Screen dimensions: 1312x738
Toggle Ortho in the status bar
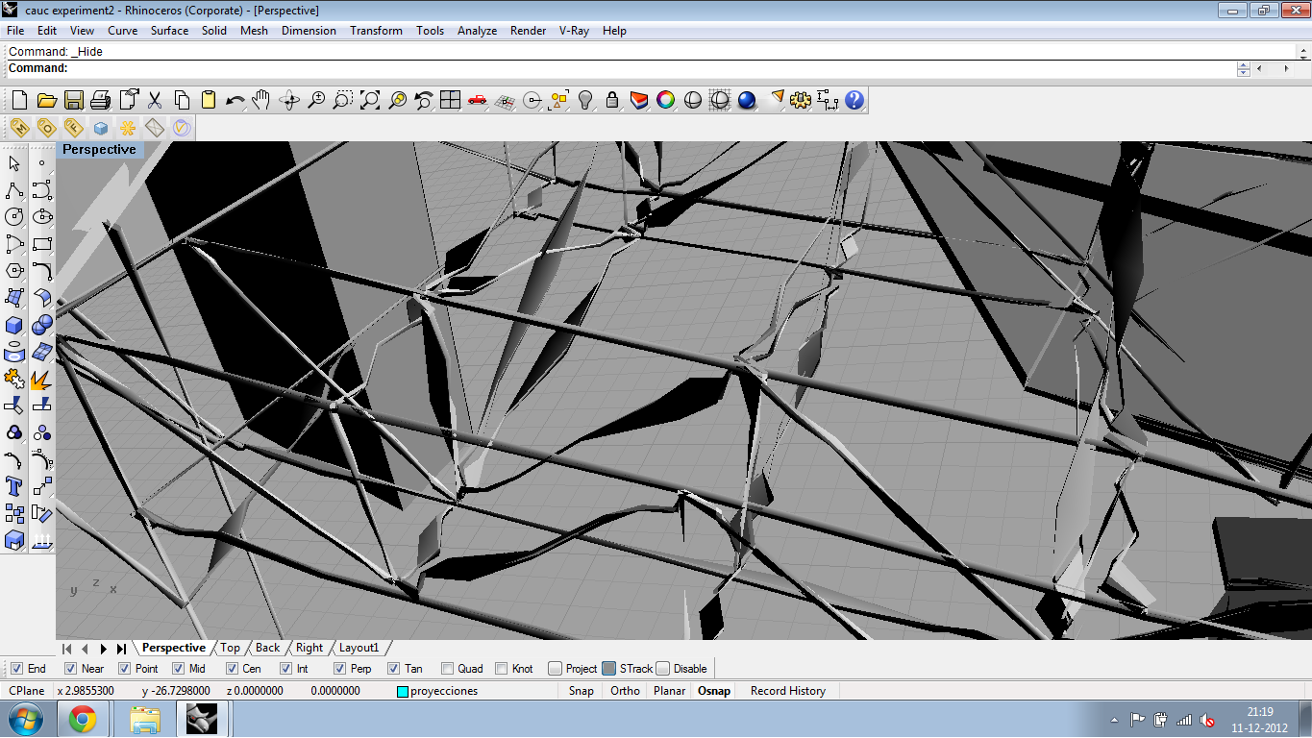coord(625,691)
